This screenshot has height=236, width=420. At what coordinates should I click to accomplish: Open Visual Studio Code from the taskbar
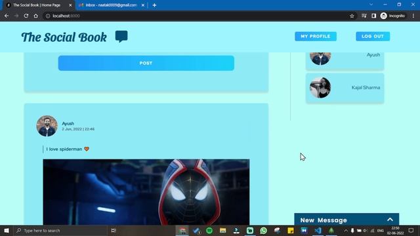[318, 230]
